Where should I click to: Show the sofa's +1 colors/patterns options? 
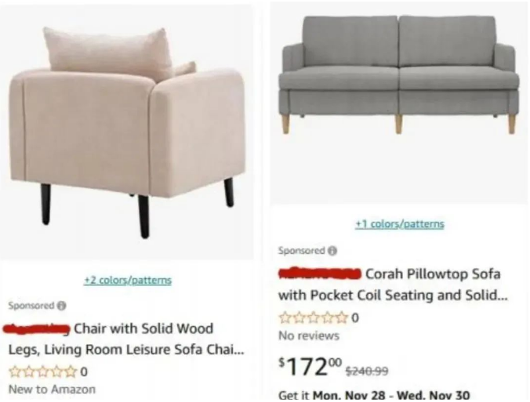[x=399, y=224]
